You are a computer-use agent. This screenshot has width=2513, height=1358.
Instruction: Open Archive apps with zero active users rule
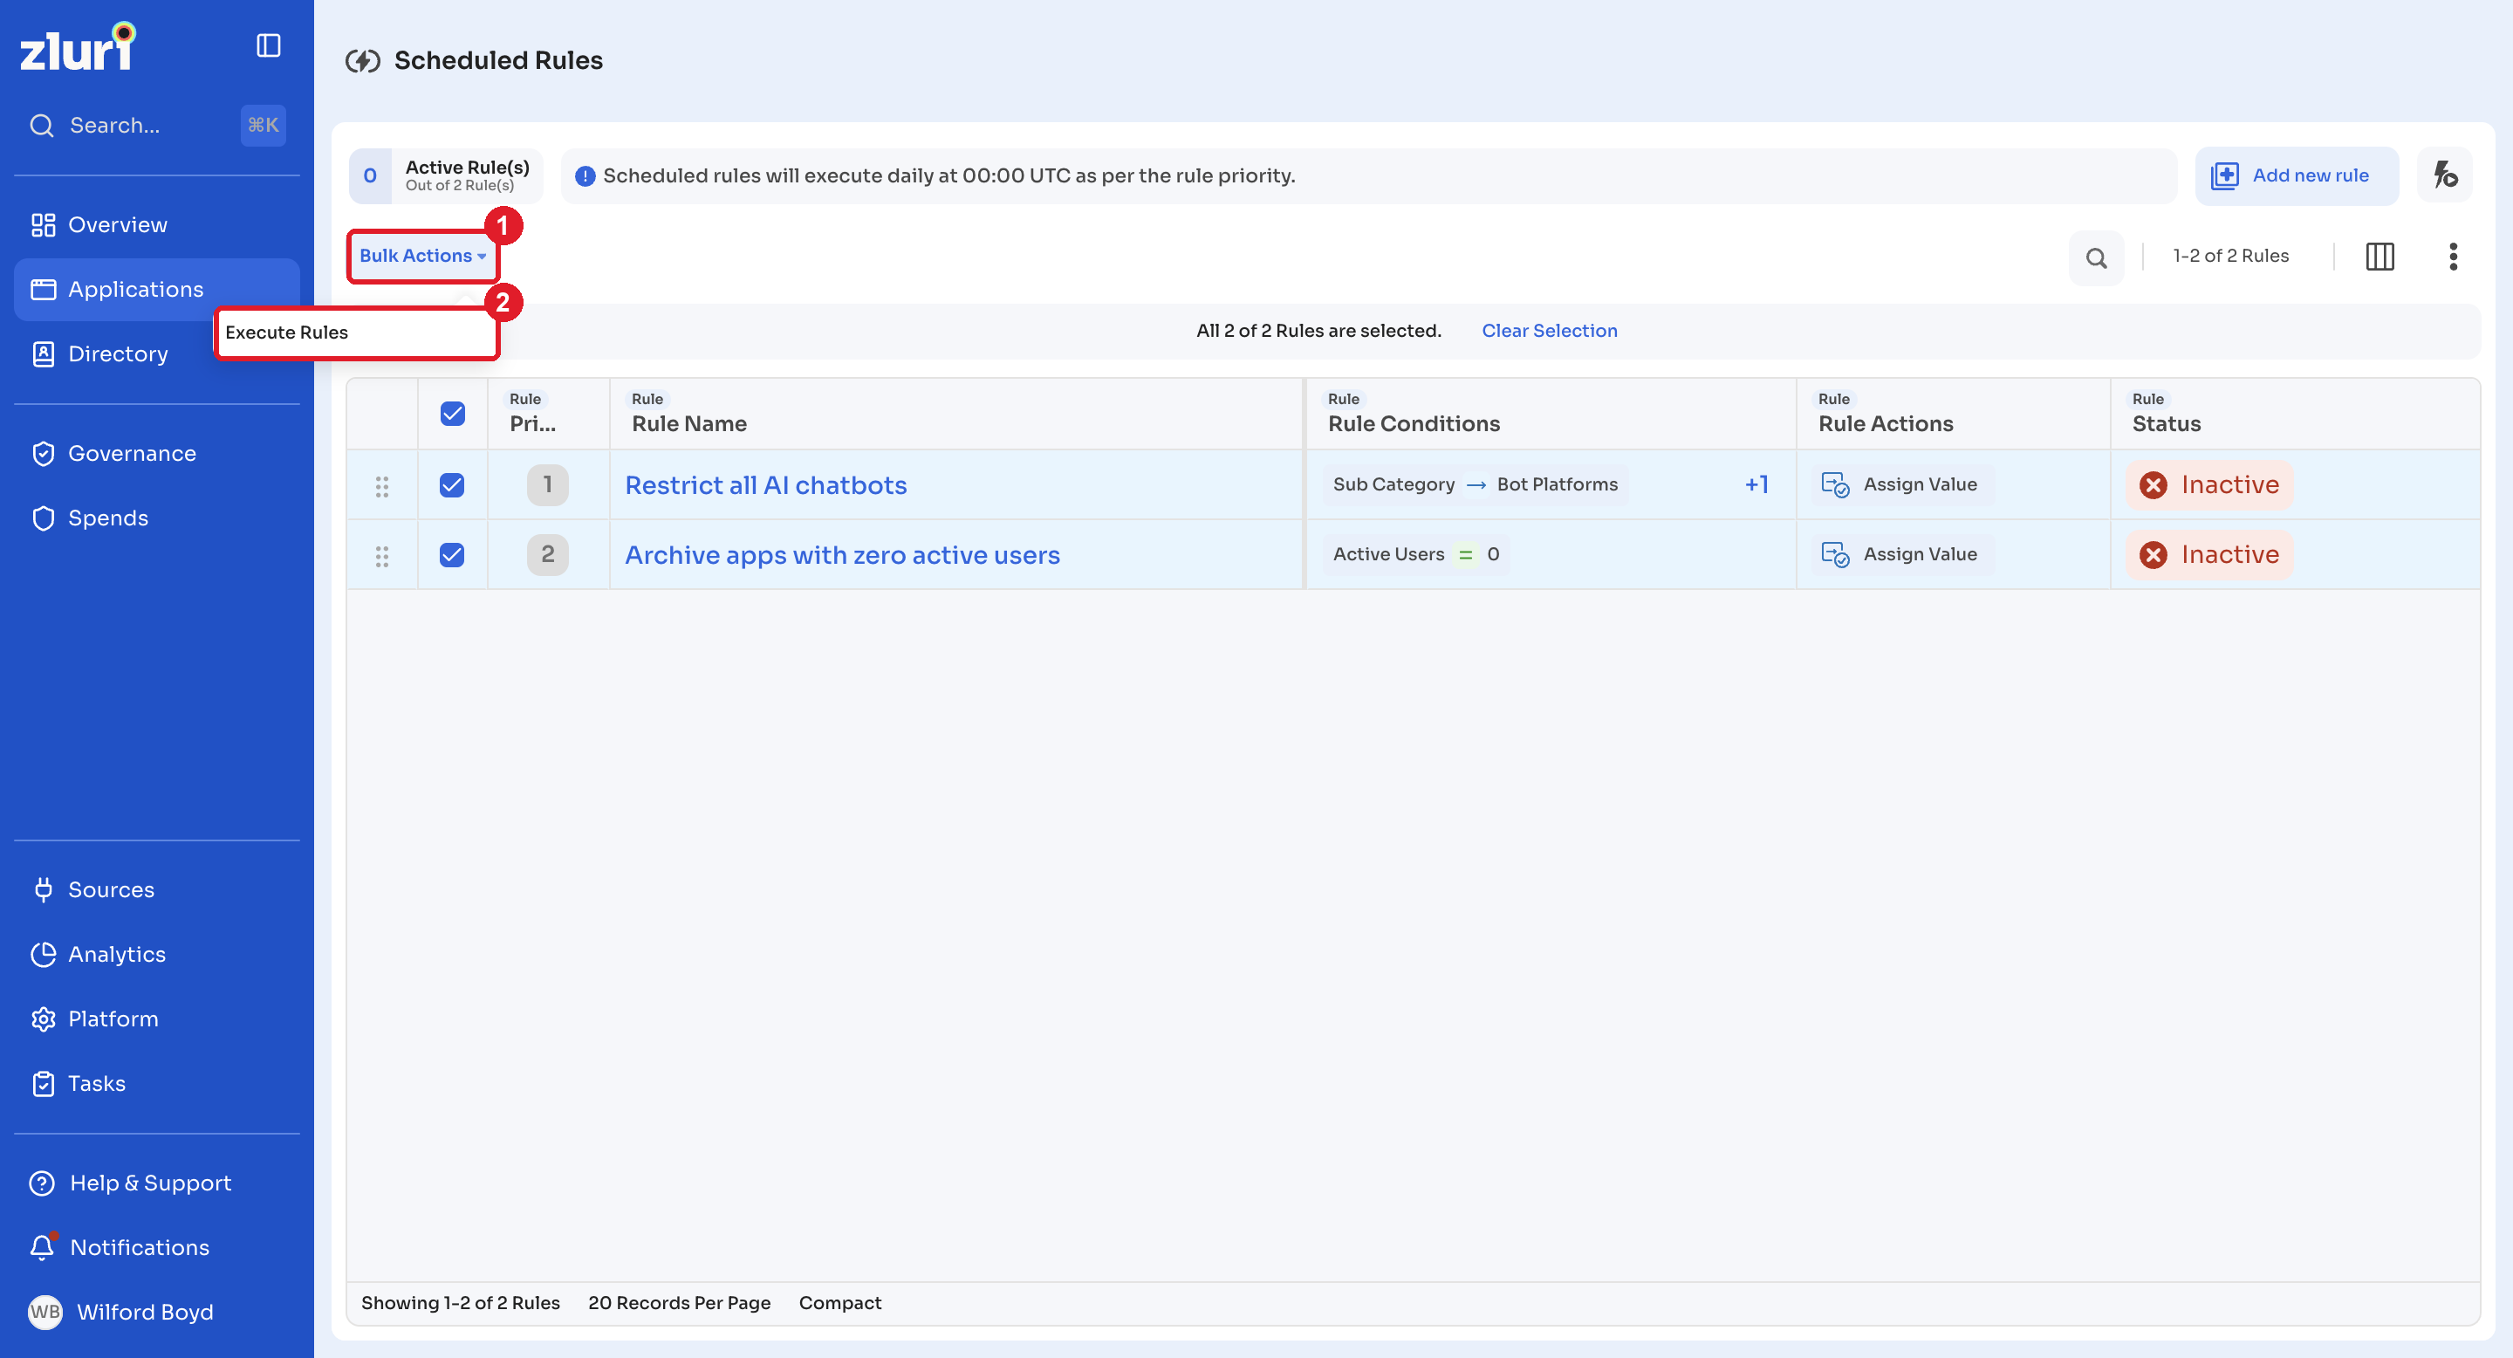click(842, 555)
